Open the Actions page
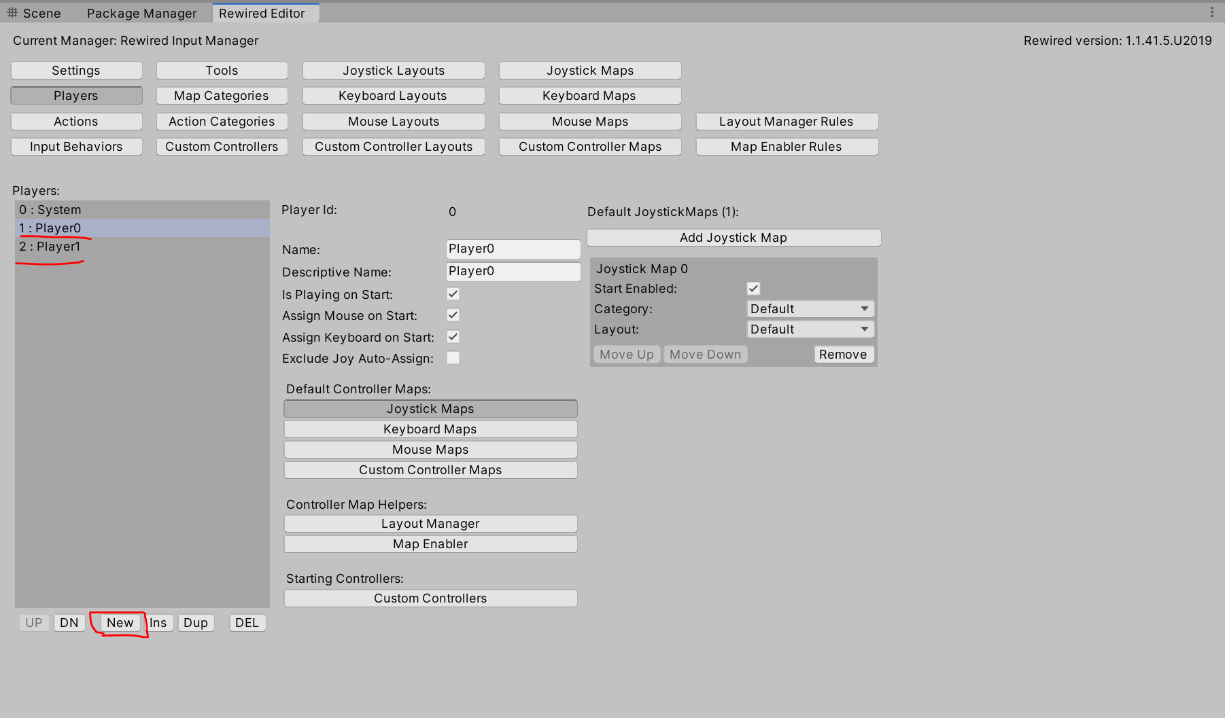This screenshot has height=718, width=1225. click(76, 122)
